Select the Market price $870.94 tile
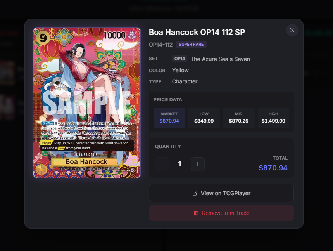The height and width of the screenshot is (251, 333). pos(169,118)
